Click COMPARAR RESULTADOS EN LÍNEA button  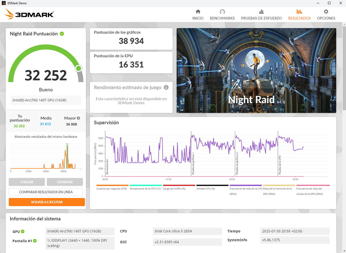click(x=46, y=192)
